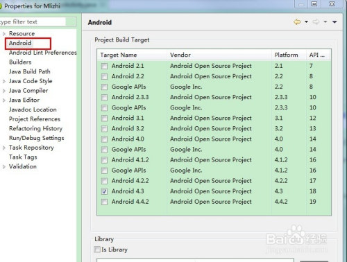Select the Resource tree item label
347x262 pixels.
(22, 34)
